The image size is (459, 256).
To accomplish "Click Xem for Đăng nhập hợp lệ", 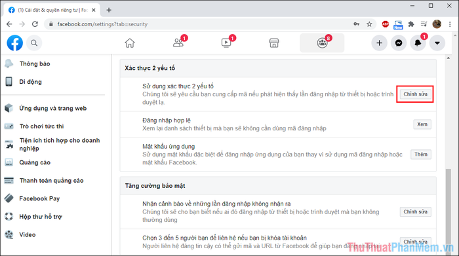I will coord(422,124).
